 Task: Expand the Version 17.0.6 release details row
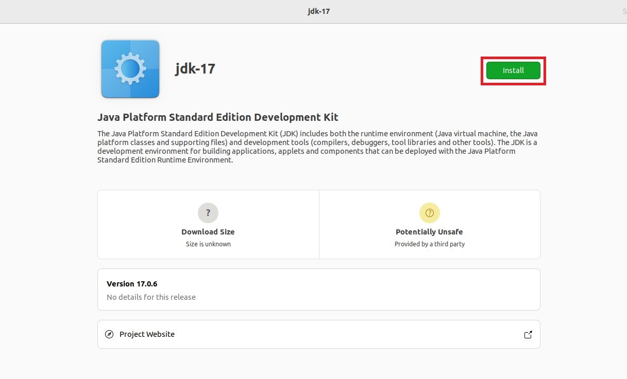[318, 289]
